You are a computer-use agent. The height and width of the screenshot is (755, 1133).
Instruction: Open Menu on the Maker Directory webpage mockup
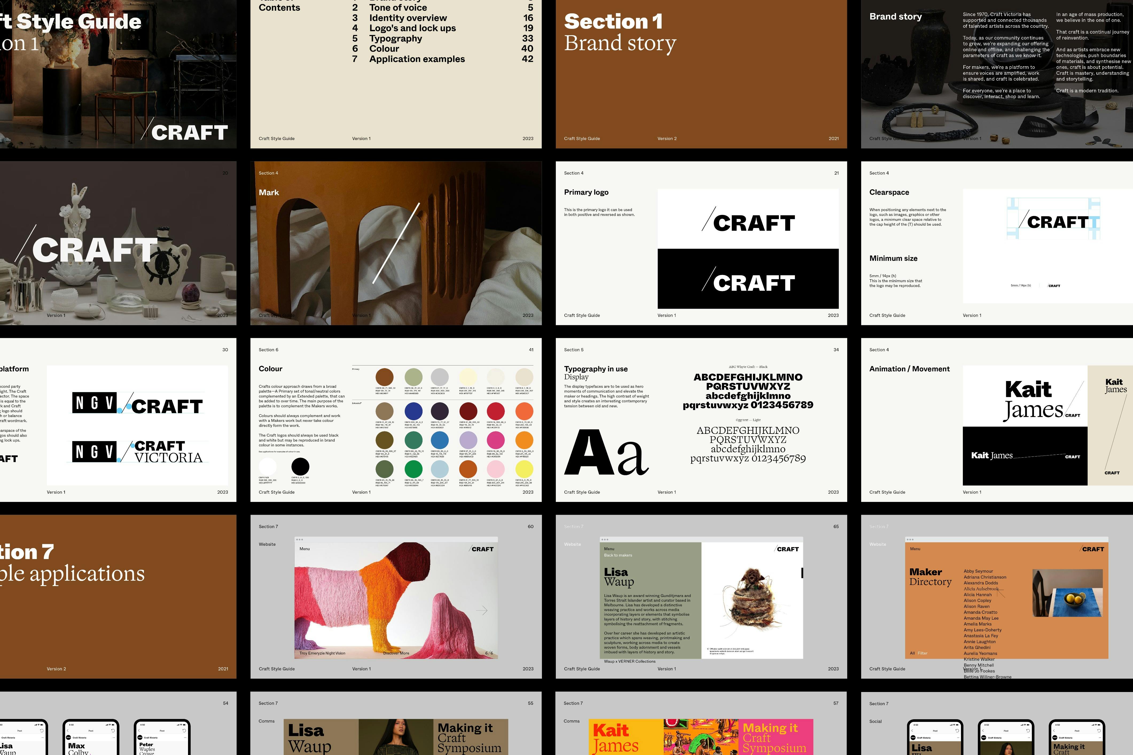(x=915, y=549)
